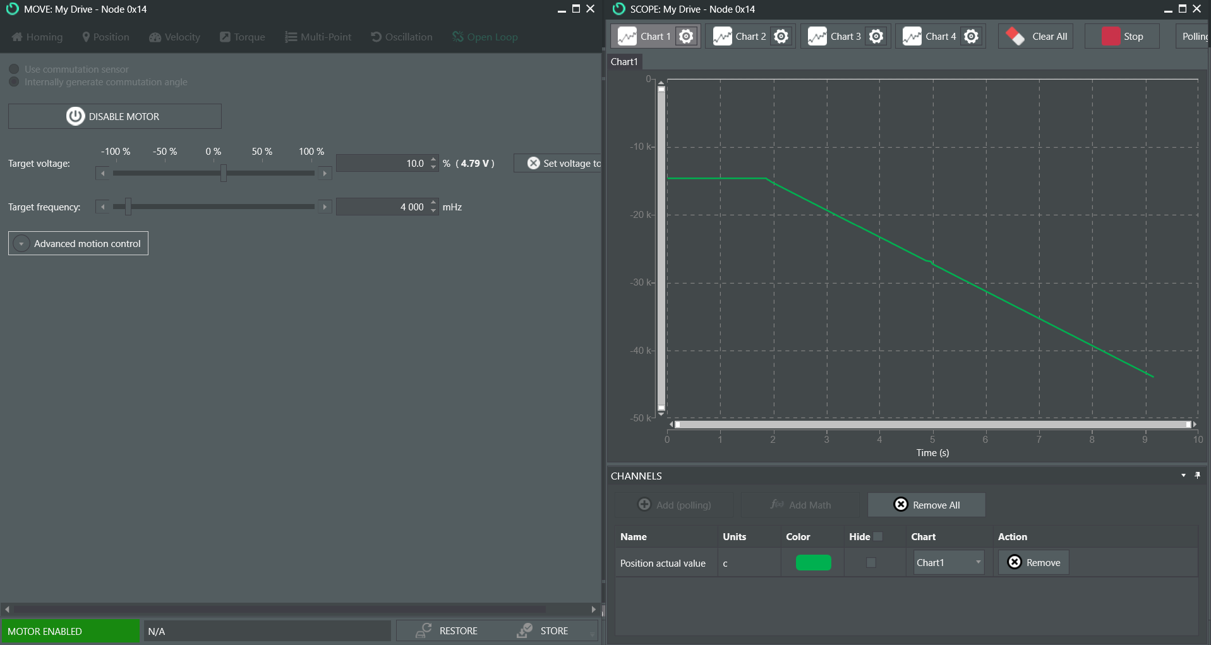
Task: Click the Clear All eraser icon
Action: (x=1015, y=37)
